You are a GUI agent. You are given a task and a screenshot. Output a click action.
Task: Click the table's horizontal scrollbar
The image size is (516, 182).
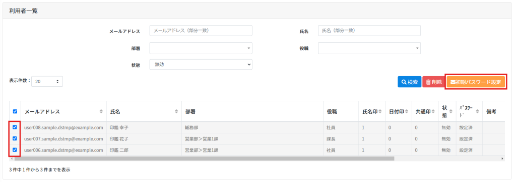(203, 158)
